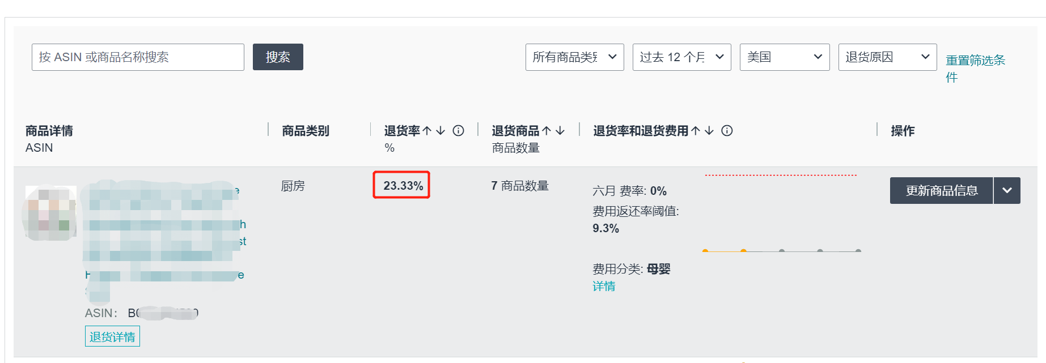Viewport: 1046px width, 363px height.
Task: Click the 搜索 search button
Action: click(x=278, y=57)
